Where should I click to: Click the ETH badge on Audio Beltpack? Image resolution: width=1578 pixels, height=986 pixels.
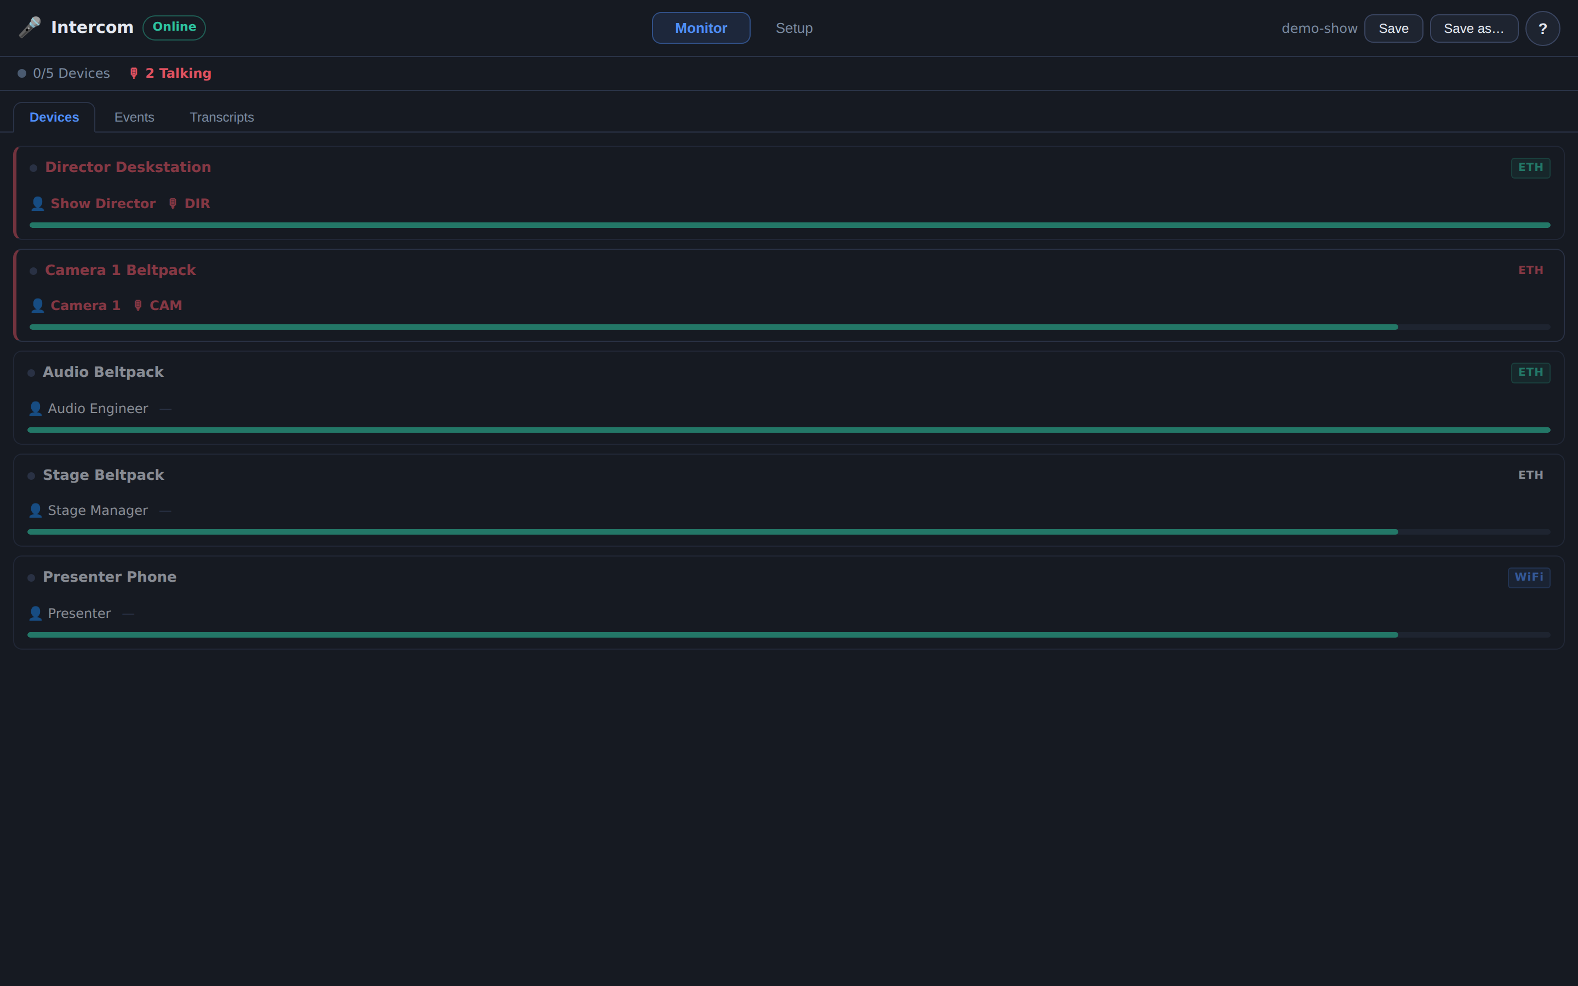point(1530,372)
